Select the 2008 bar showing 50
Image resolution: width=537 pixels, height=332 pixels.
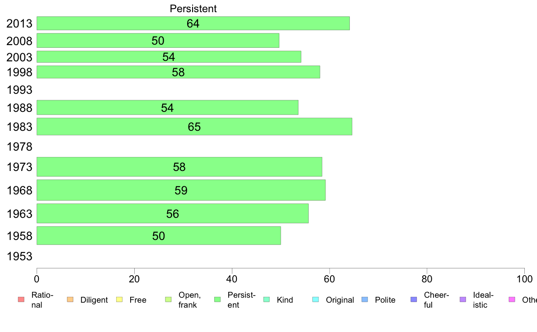click(x=158, y=40)
